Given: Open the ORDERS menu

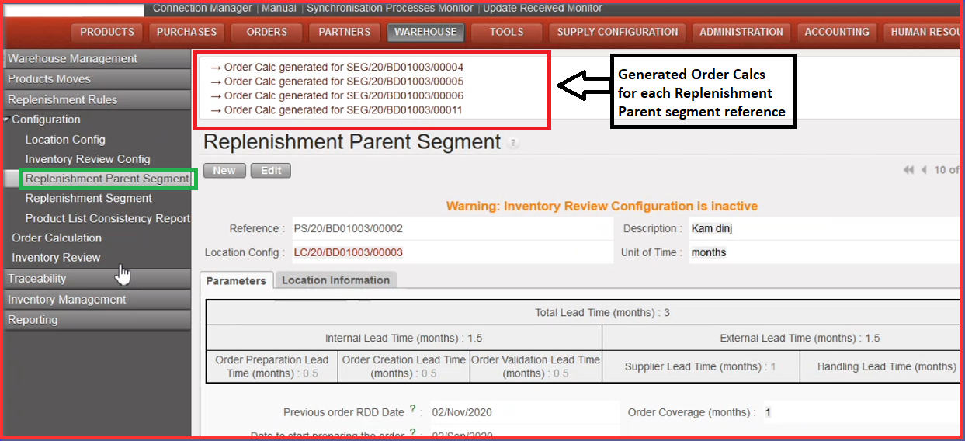Looking at the screenshot, I should pyautogui.click(x=267, y=33).
